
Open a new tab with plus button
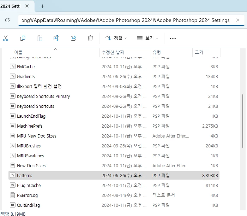point(43,6)
